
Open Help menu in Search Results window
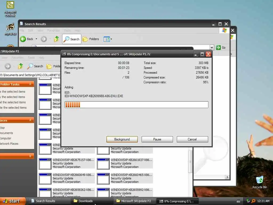78,30
